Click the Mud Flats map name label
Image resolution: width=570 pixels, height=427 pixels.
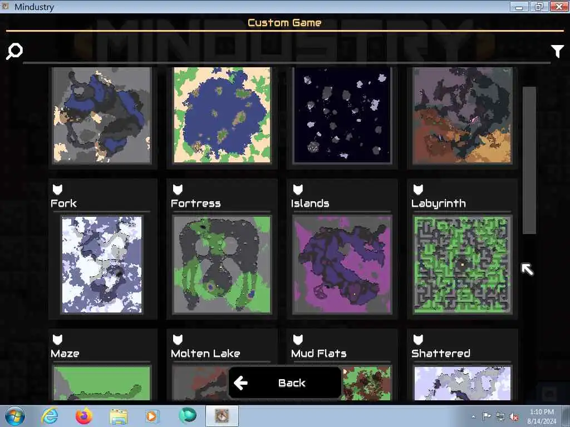pyautogui.click(x=319, y=354)
